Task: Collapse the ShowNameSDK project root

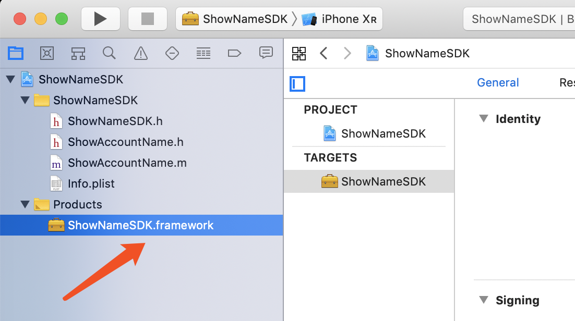Action: [10, 79]
